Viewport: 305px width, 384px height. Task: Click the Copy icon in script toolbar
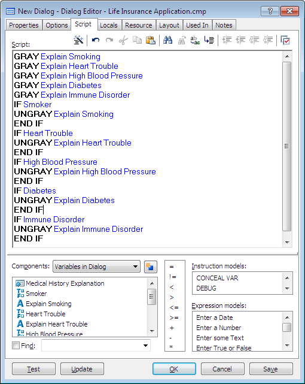(137, 40)
